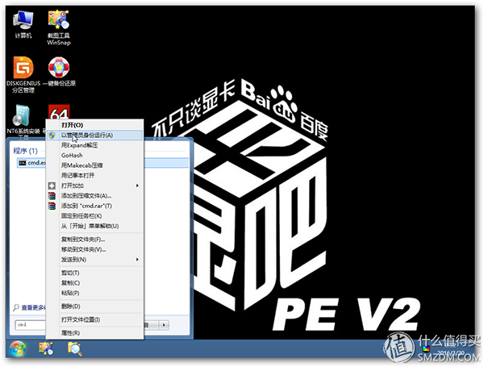The width and height of the screenshot is (484, 367).
Task: Click the 程序 (1) results heading
Action: (25, 151)
